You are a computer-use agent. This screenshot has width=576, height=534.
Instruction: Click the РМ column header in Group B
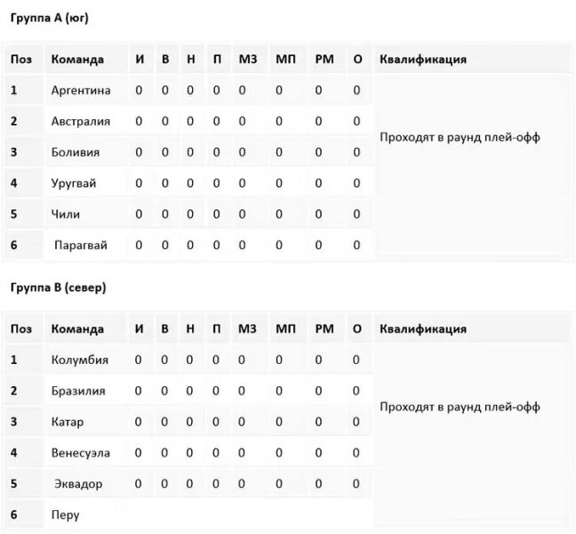click(324, 328)
